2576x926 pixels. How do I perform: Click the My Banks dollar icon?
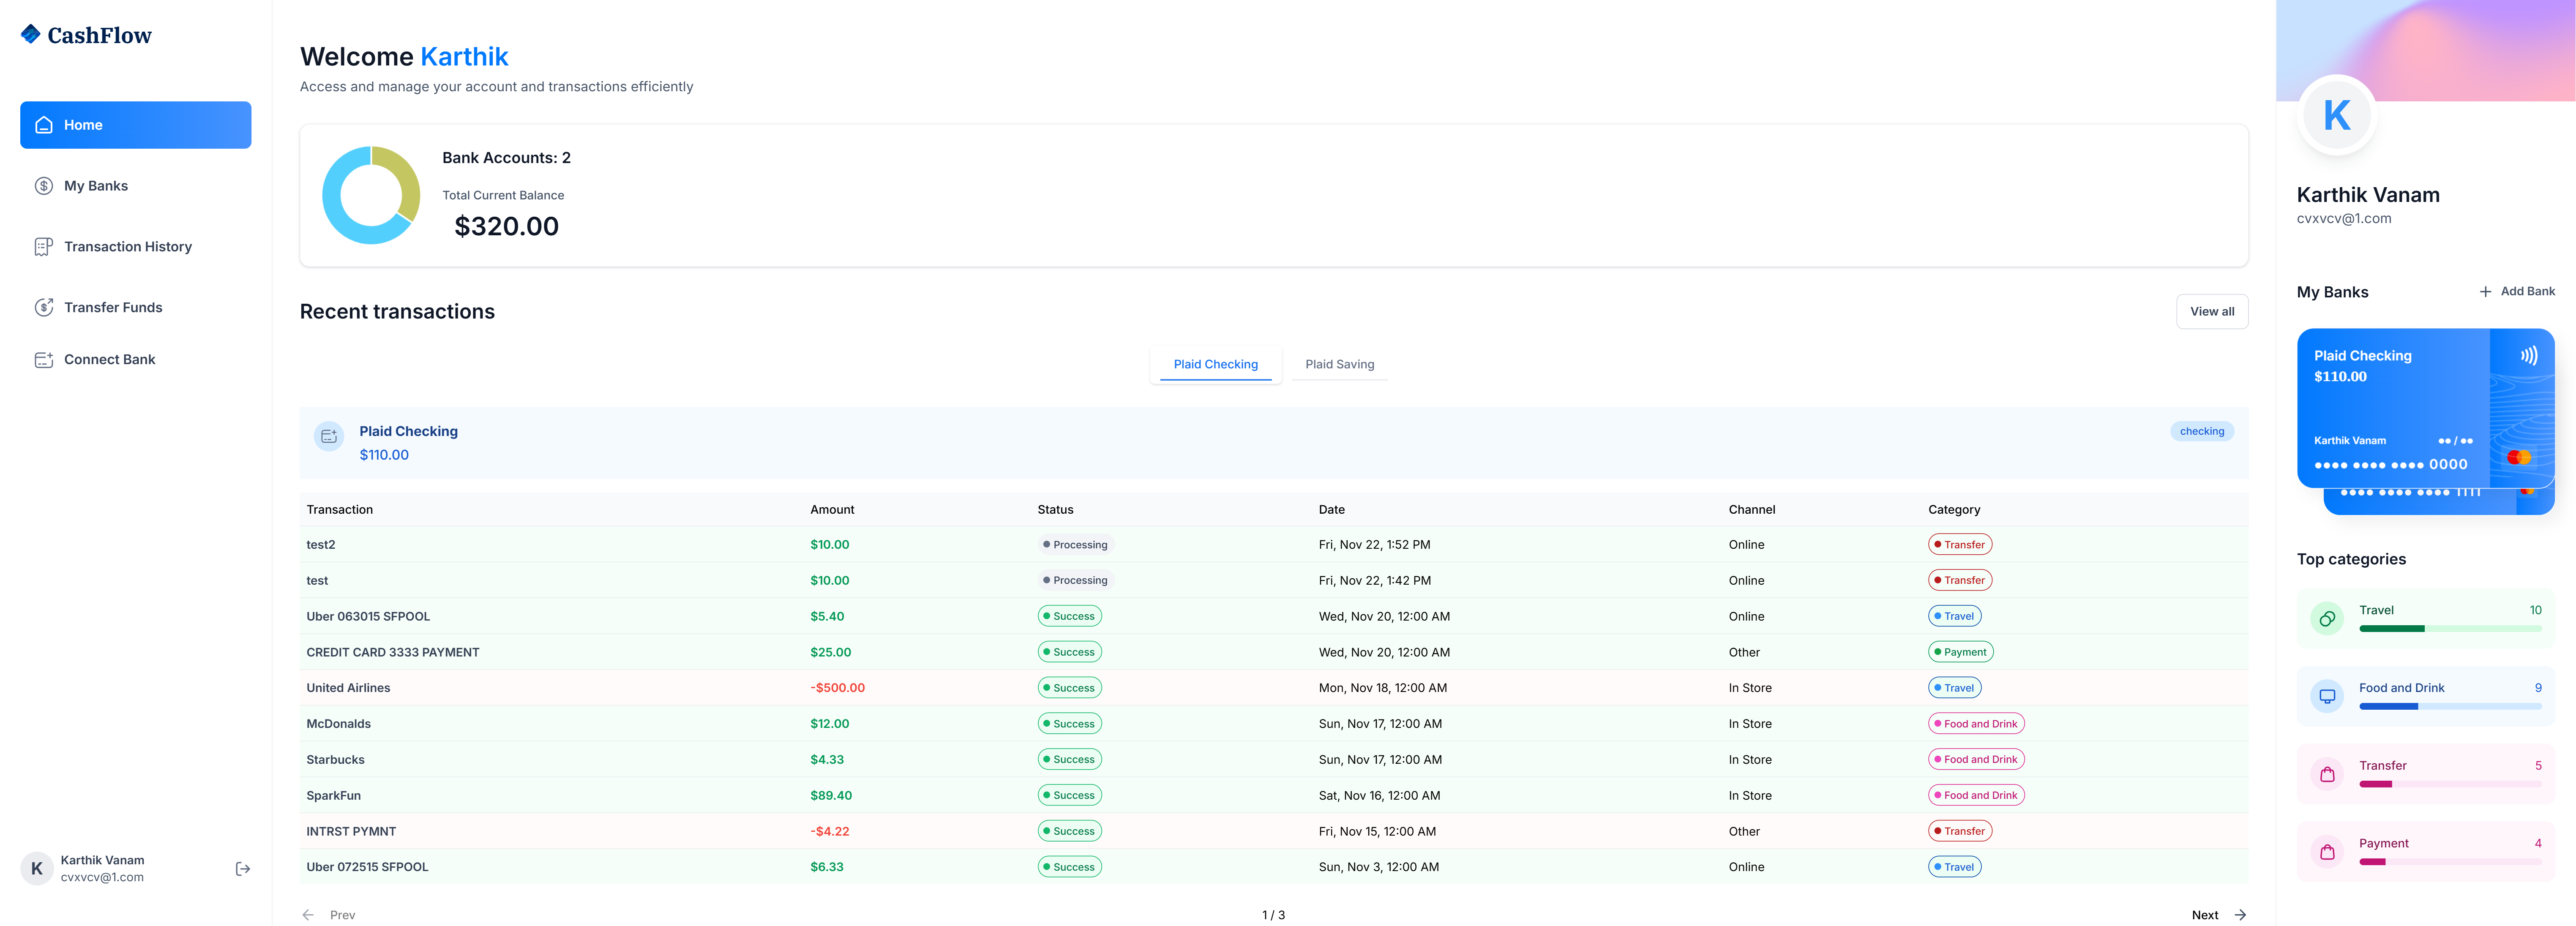pyautogui.click(x=44, y=186)
